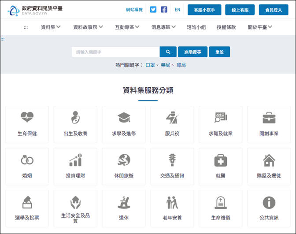Choose the 服兵役 soldier icon

(x=172, y=118)
